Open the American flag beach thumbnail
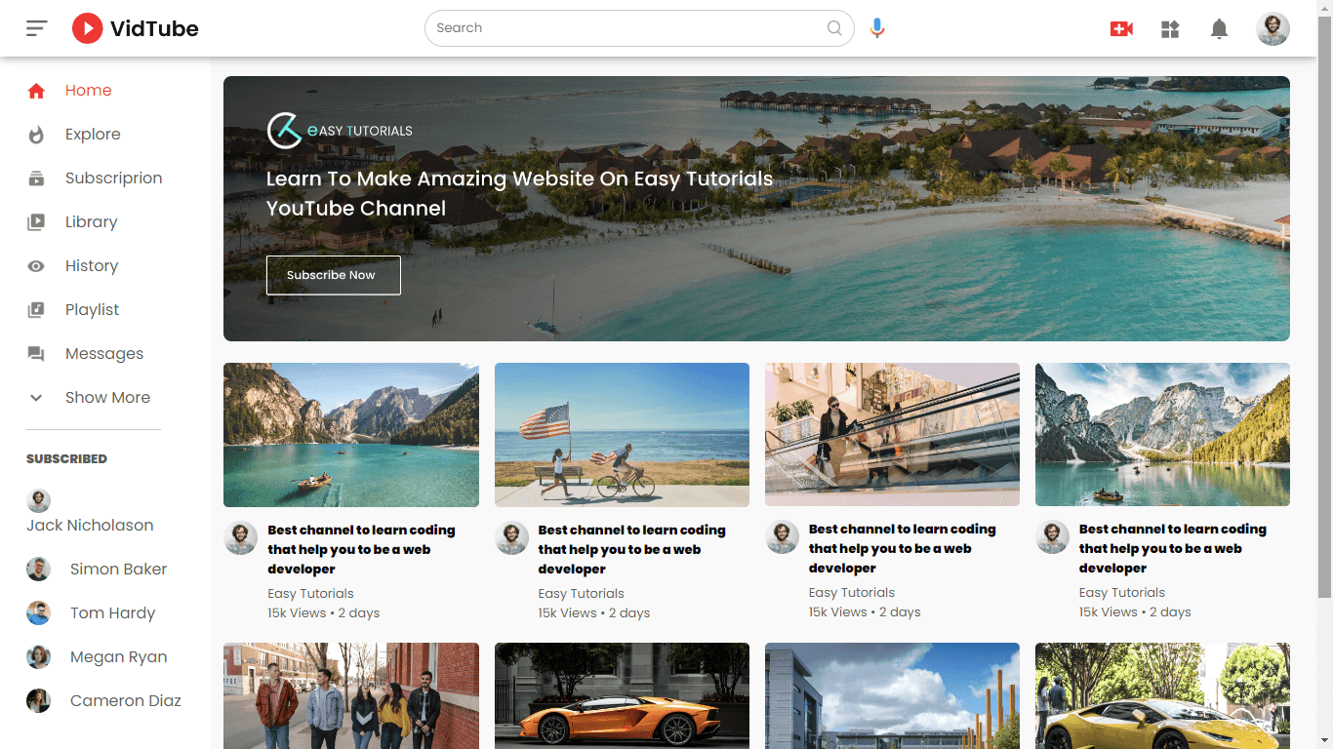 [x=622, y=435]
